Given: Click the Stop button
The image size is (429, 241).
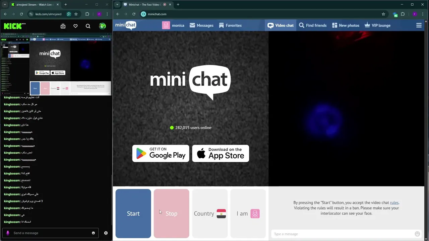Looking at the screenshot, I should [172, 214].
